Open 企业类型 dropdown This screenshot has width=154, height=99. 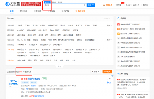44,45
